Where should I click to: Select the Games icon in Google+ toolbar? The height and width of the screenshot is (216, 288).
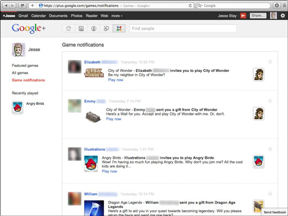click(x=119, y=29)
